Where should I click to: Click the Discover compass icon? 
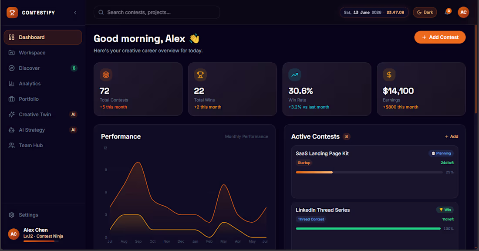12,68
